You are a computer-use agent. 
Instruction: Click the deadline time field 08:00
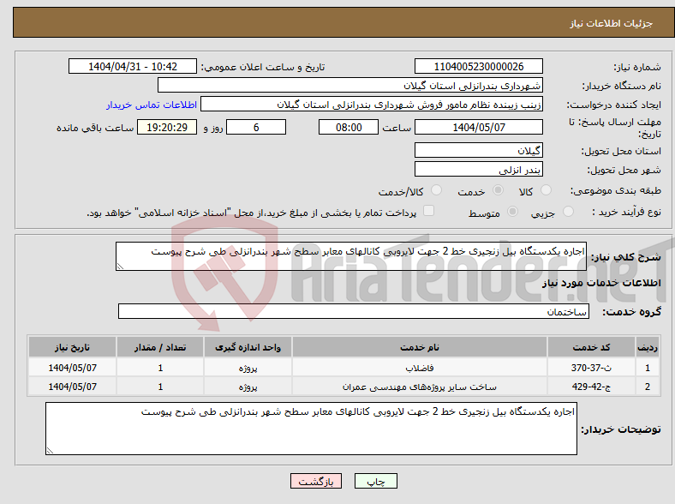[x=349, y=127]
